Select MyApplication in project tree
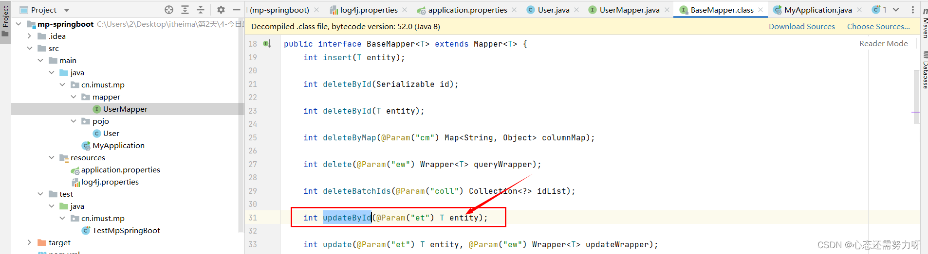 pos(118,145)
